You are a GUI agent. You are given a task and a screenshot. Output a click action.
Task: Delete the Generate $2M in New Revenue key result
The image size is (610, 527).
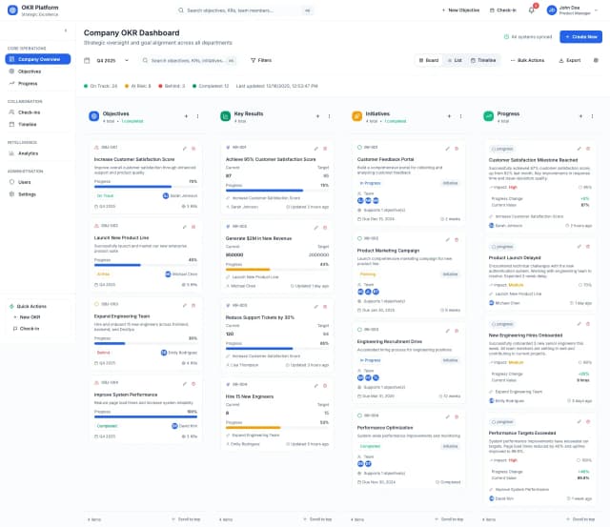click(324, 226)
